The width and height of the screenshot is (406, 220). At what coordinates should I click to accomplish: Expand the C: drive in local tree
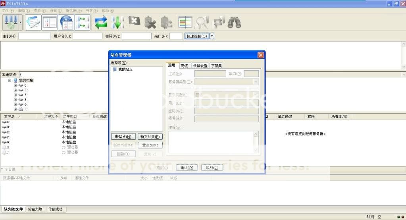pyautogui.click(x=15, y=85)
